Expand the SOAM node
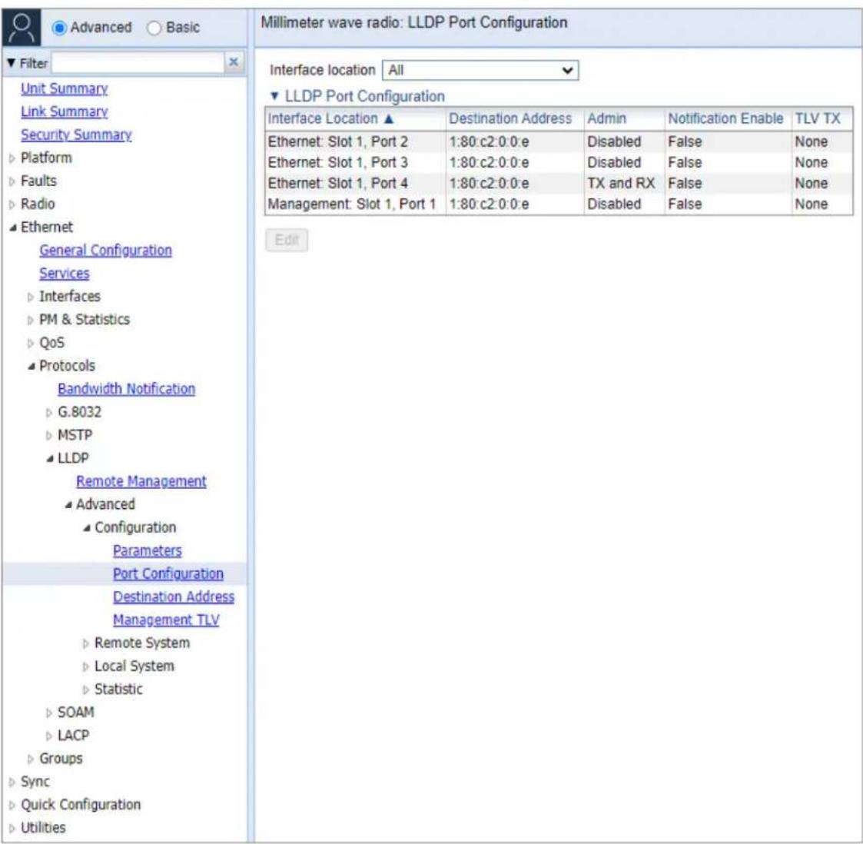This screenshot has width=863, height=844. point(49,713)
